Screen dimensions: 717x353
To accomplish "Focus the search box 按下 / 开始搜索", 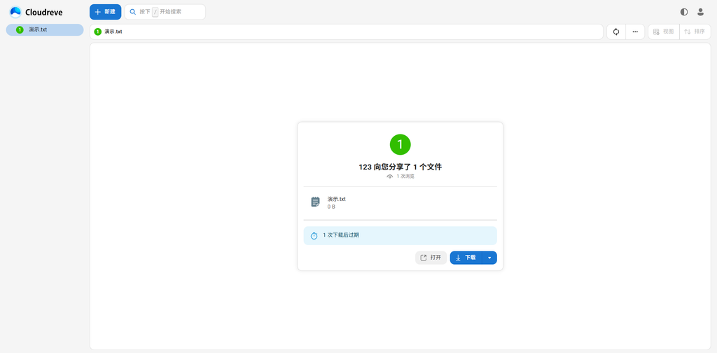I will point(165,12).
